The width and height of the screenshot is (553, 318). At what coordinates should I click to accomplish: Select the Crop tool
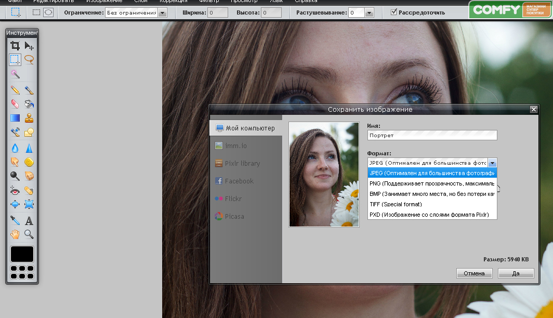click(15, 46)
